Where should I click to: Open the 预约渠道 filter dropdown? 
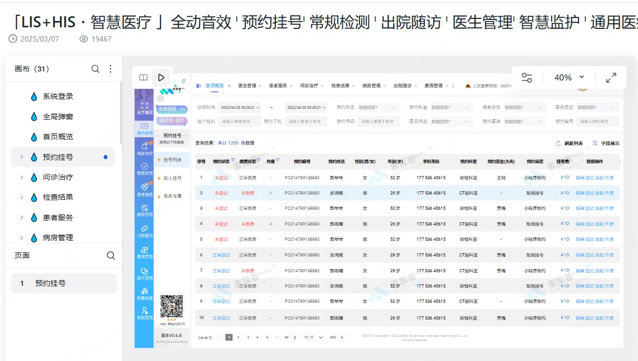coord(524,121)
